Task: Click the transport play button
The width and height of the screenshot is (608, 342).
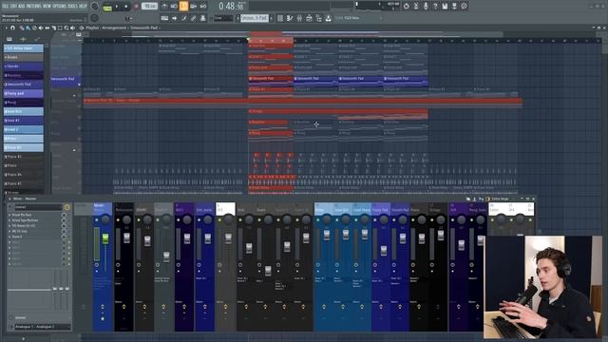Action: (x=117, y=7)
